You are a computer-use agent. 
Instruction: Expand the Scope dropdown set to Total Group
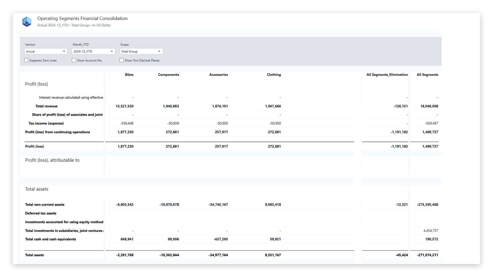click(141, 51)
